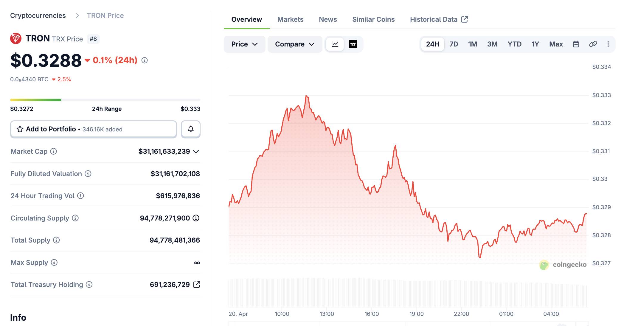
Task: Click Market Cap info icon
Action: coord(54,151)
